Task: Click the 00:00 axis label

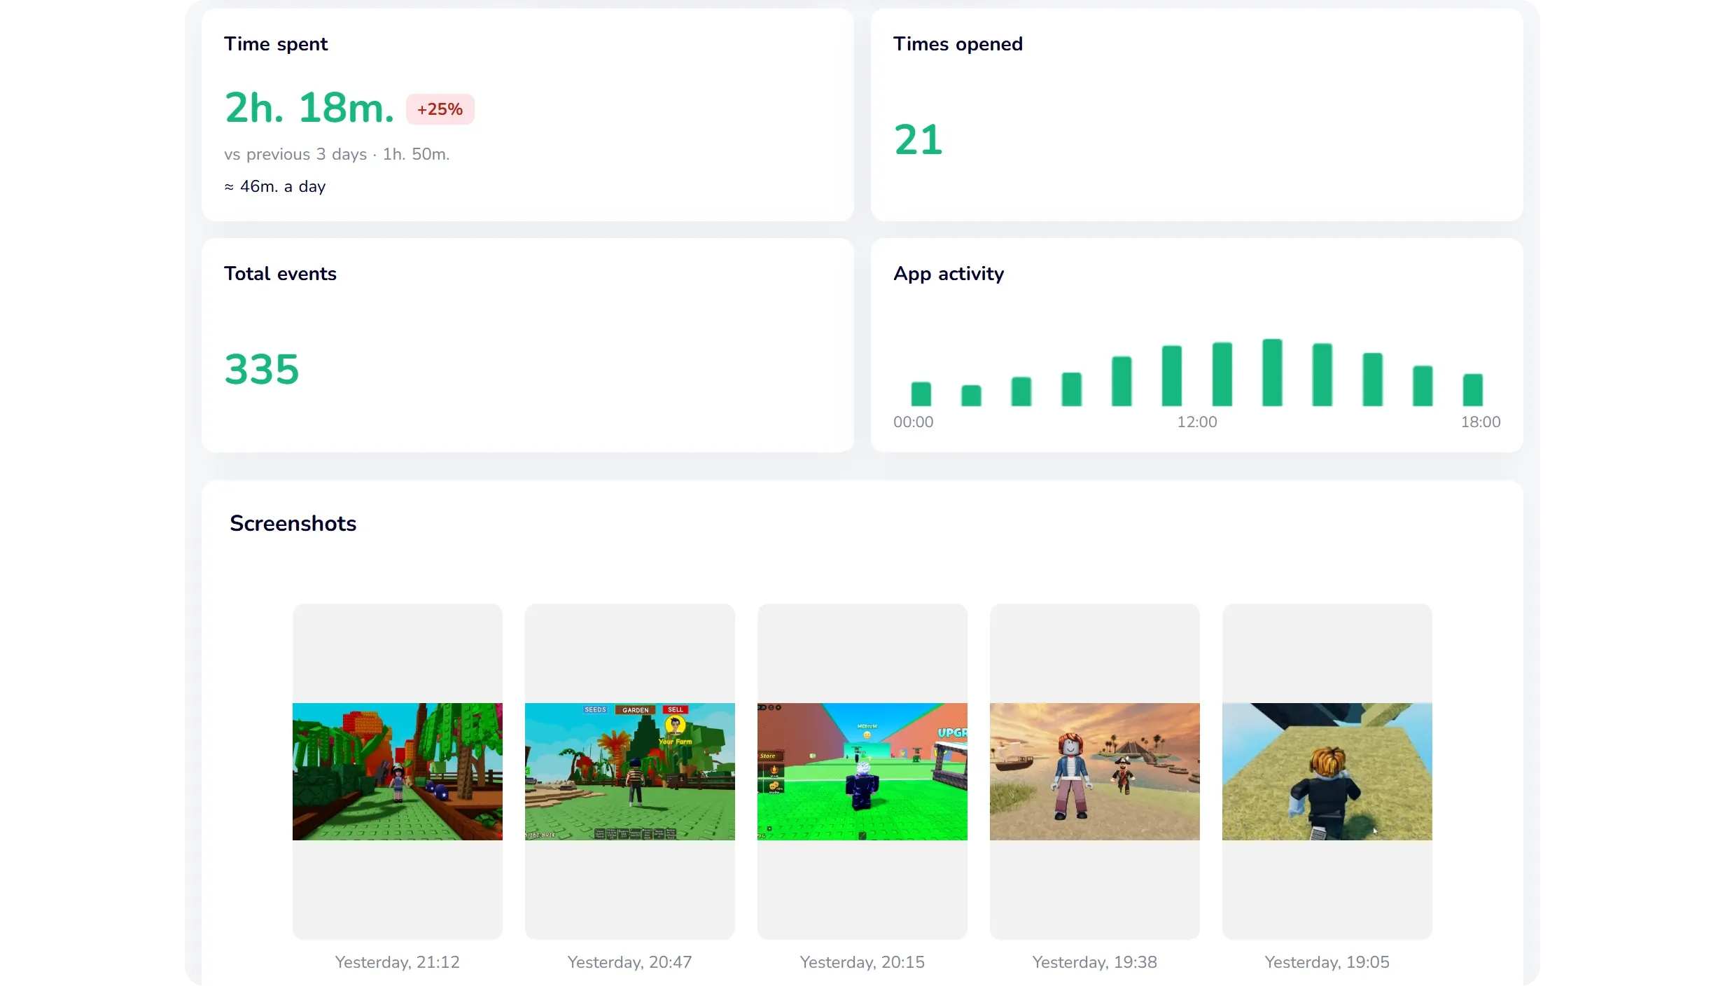Action: [914, 422]
